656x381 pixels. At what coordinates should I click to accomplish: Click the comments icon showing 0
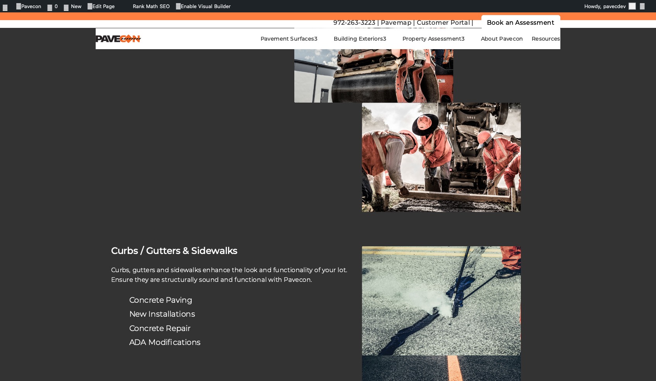click(x=52, y=7)
